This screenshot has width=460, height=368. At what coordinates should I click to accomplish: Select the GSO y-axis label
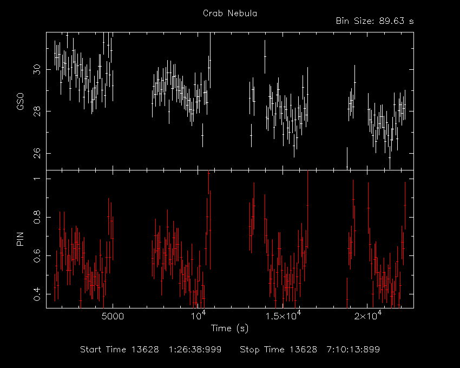(x=20, y=102)
